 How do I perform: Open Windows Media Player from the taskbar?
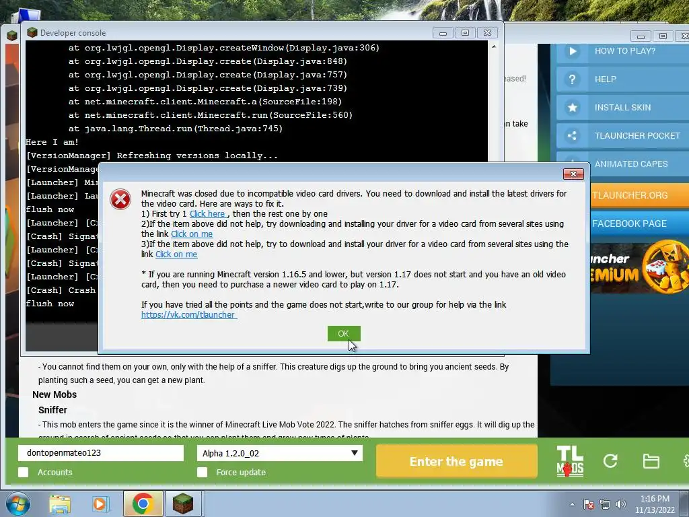(x=100, y=504)
